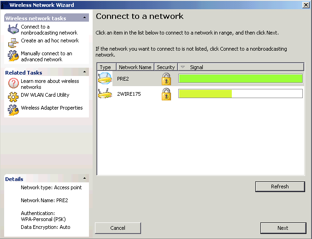This screenshot has width=312, height=239.
Task: Click the PRE2 security padlock icon
Action: click(x=166, y=79)
